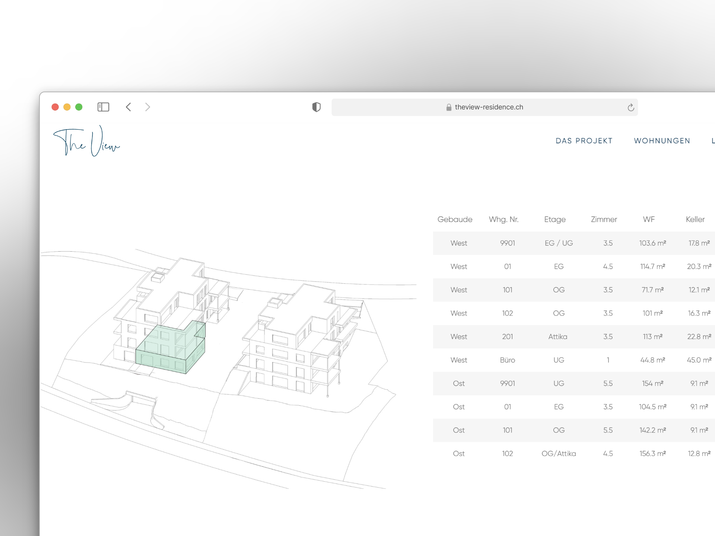
Task: Click the Zimmer column header
Action: click(604, 220)
